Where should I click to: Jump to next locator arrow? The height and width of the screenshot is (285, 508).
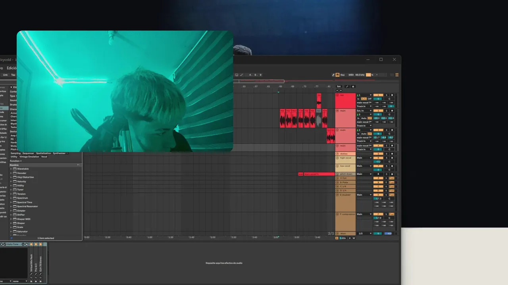[341, 90]
